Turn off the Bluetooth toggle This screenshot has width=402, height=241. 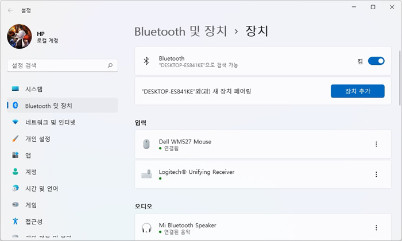[376, 61]
